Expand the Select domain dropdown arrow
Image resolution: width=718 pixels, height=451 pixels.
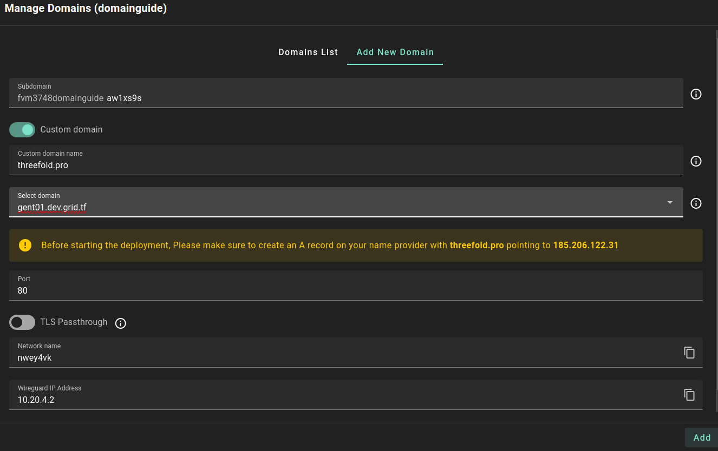(670, 203)
